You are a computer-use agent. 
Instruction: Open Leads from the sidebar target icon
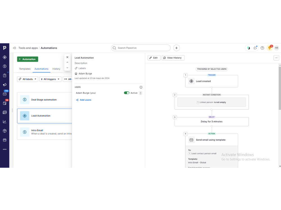point(5,57)
